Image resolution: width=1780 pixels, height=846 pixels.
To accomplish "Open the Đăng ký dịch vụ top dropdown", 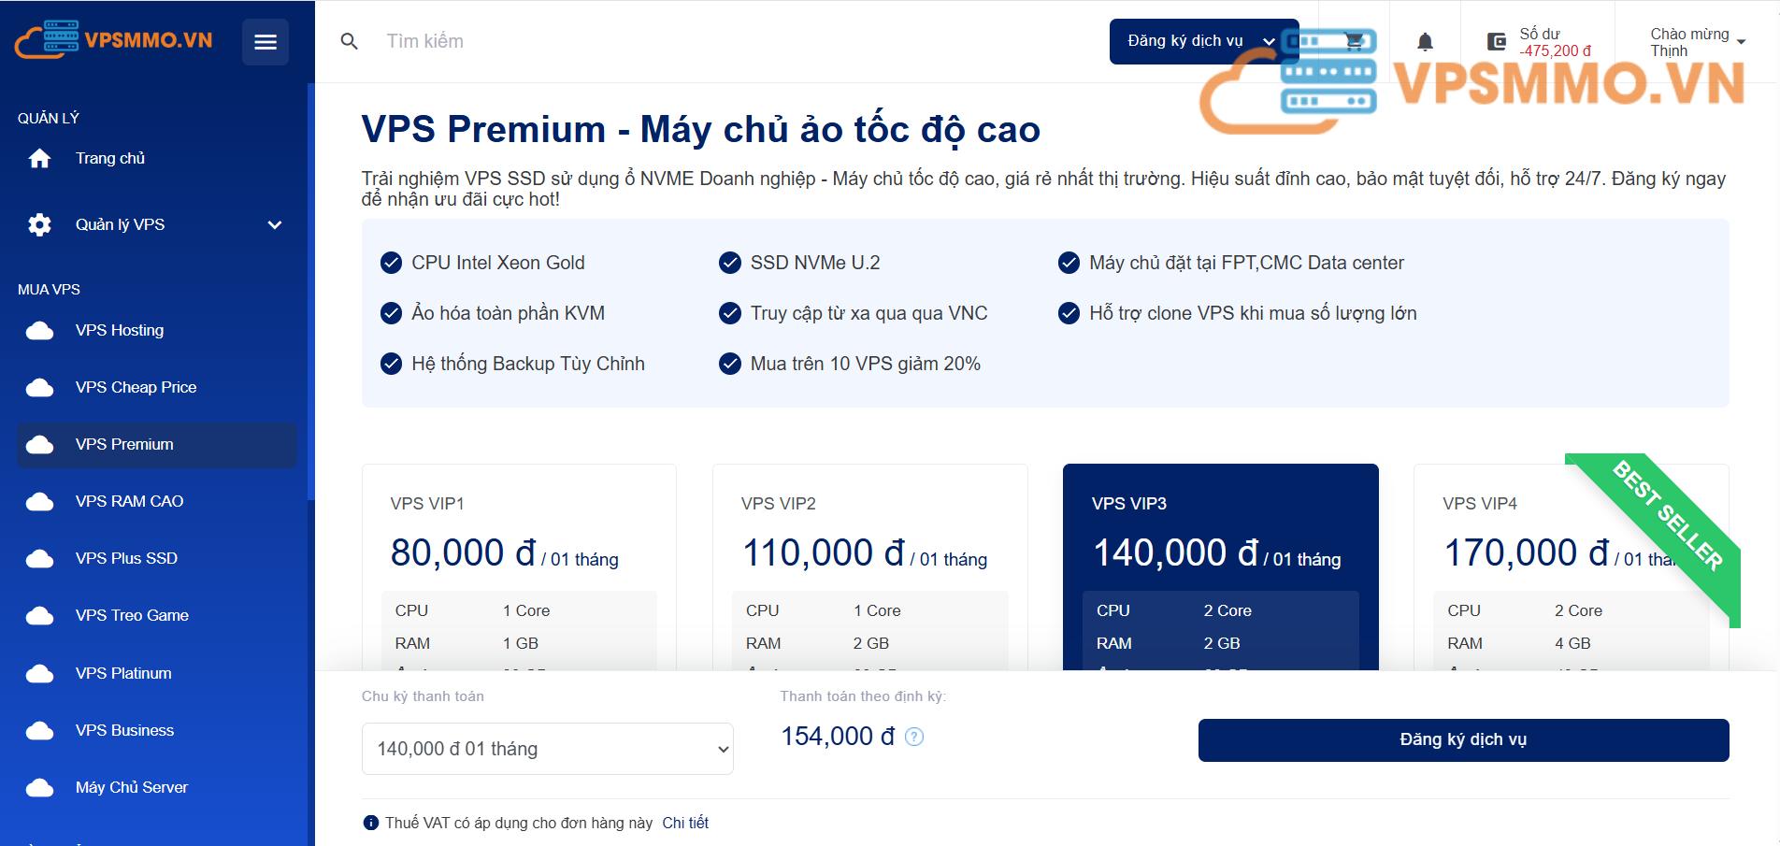I will pyautogui.click(x=1204, y=42).
